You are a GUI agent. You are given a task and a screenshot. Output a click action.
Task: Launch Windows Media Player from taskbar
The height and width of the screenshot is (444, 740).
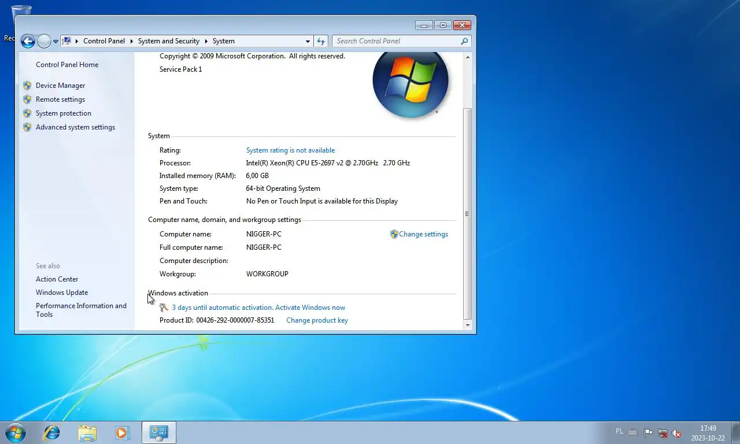pos(122,432)
